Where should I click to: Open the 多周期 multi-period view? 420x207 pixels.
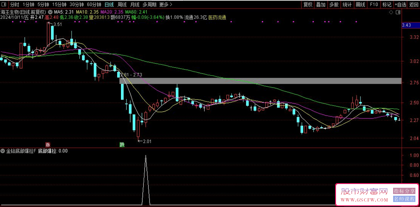click(x=149, y=5)
